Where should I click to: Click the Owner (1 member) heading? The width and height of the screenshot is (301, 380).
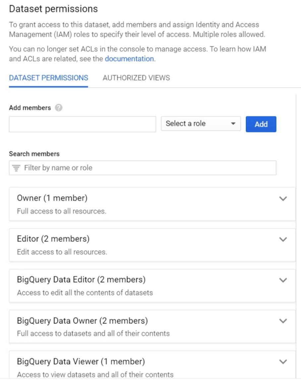click(x=52, y=198)
